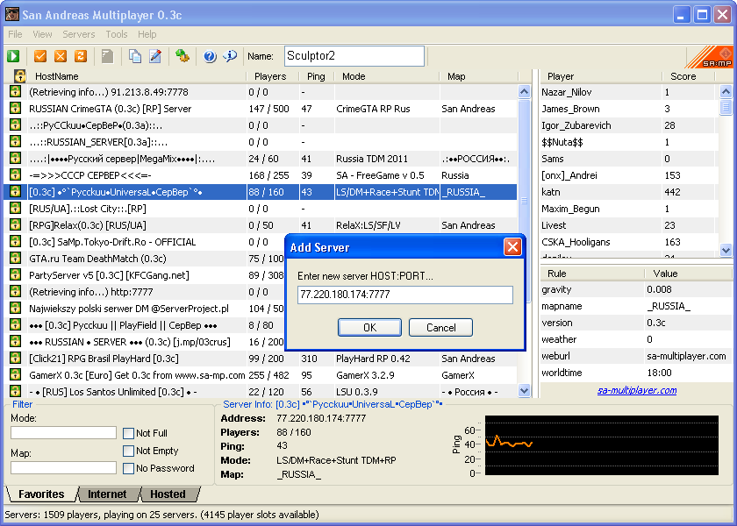Select the RUSSIAN CrimeGTA (0.3c) [RP] Server row

(x=261, y=109)
